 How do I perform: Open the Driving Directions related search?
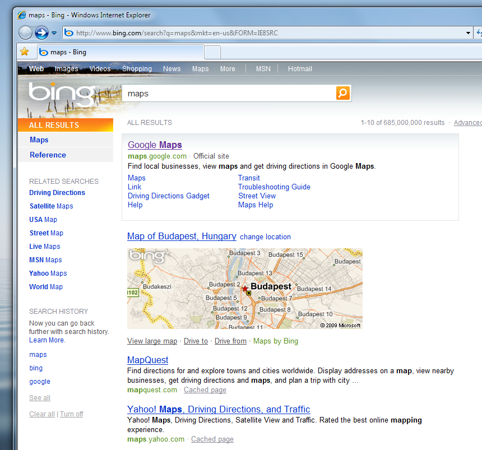pyautogui.click(x=57, y=193)
